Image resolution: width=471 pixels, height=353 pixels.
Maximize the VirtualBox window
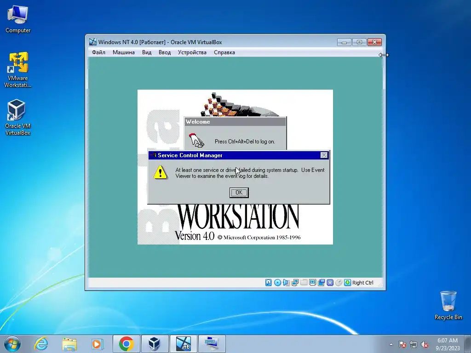[x=359, y=42]
